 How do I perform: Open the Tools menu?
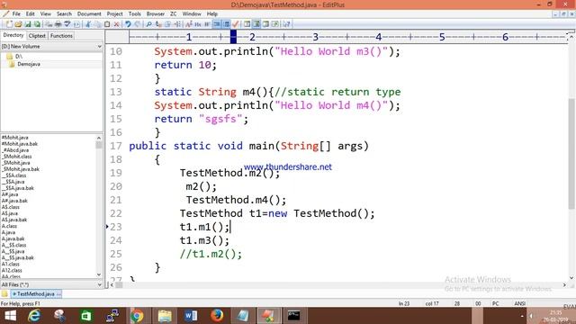click(134, 14)
